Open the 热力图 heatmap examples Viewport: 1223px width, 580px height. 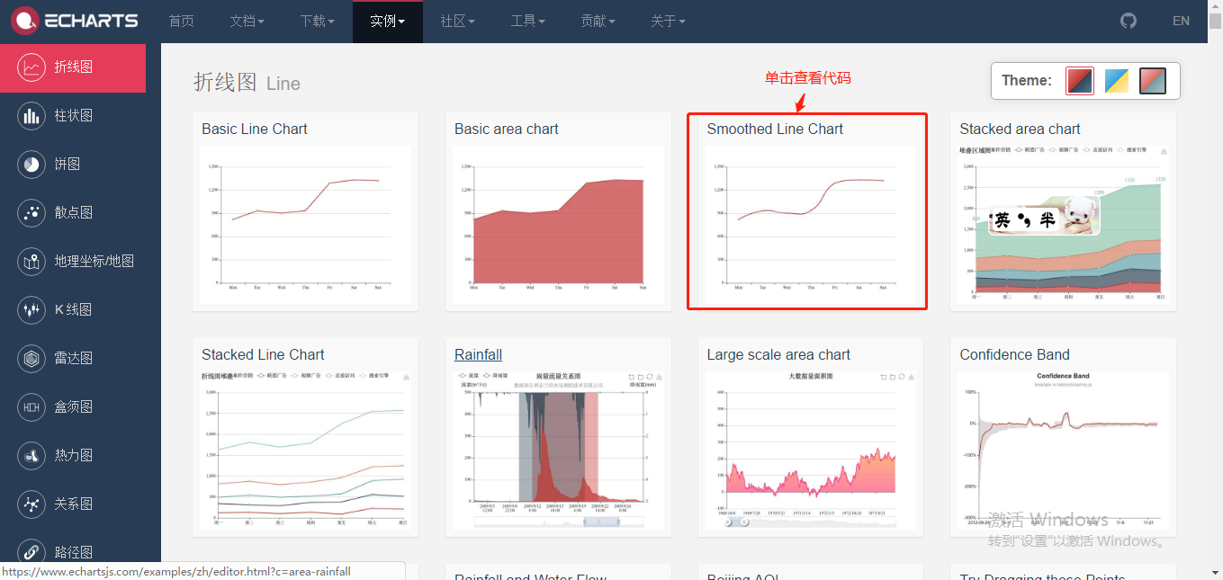point(73,455)
